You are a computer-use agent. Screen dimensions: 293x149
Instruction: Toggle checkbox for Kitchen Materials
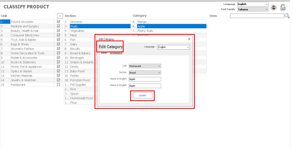(x=58, y=76)
